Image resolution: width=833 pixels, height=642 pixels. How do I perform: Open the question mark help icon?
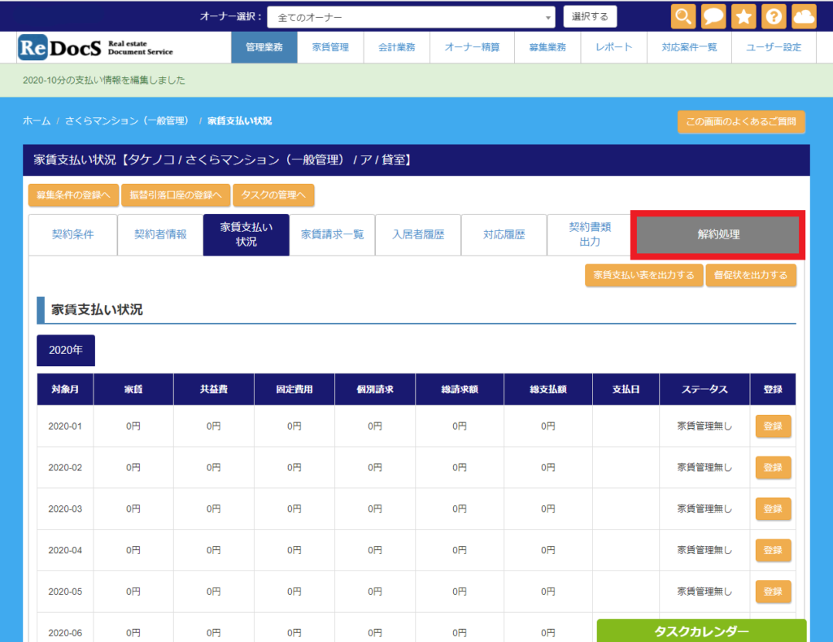pos(774,16)
